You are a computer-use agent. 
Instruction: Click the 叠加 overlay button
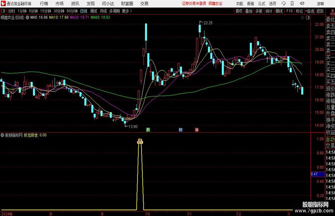click(x=249, y=11)
